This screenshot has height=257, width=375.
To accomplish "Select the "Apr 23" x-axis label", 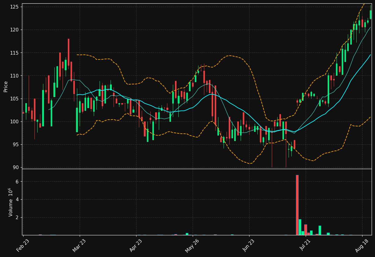I will tap(136, 246).
